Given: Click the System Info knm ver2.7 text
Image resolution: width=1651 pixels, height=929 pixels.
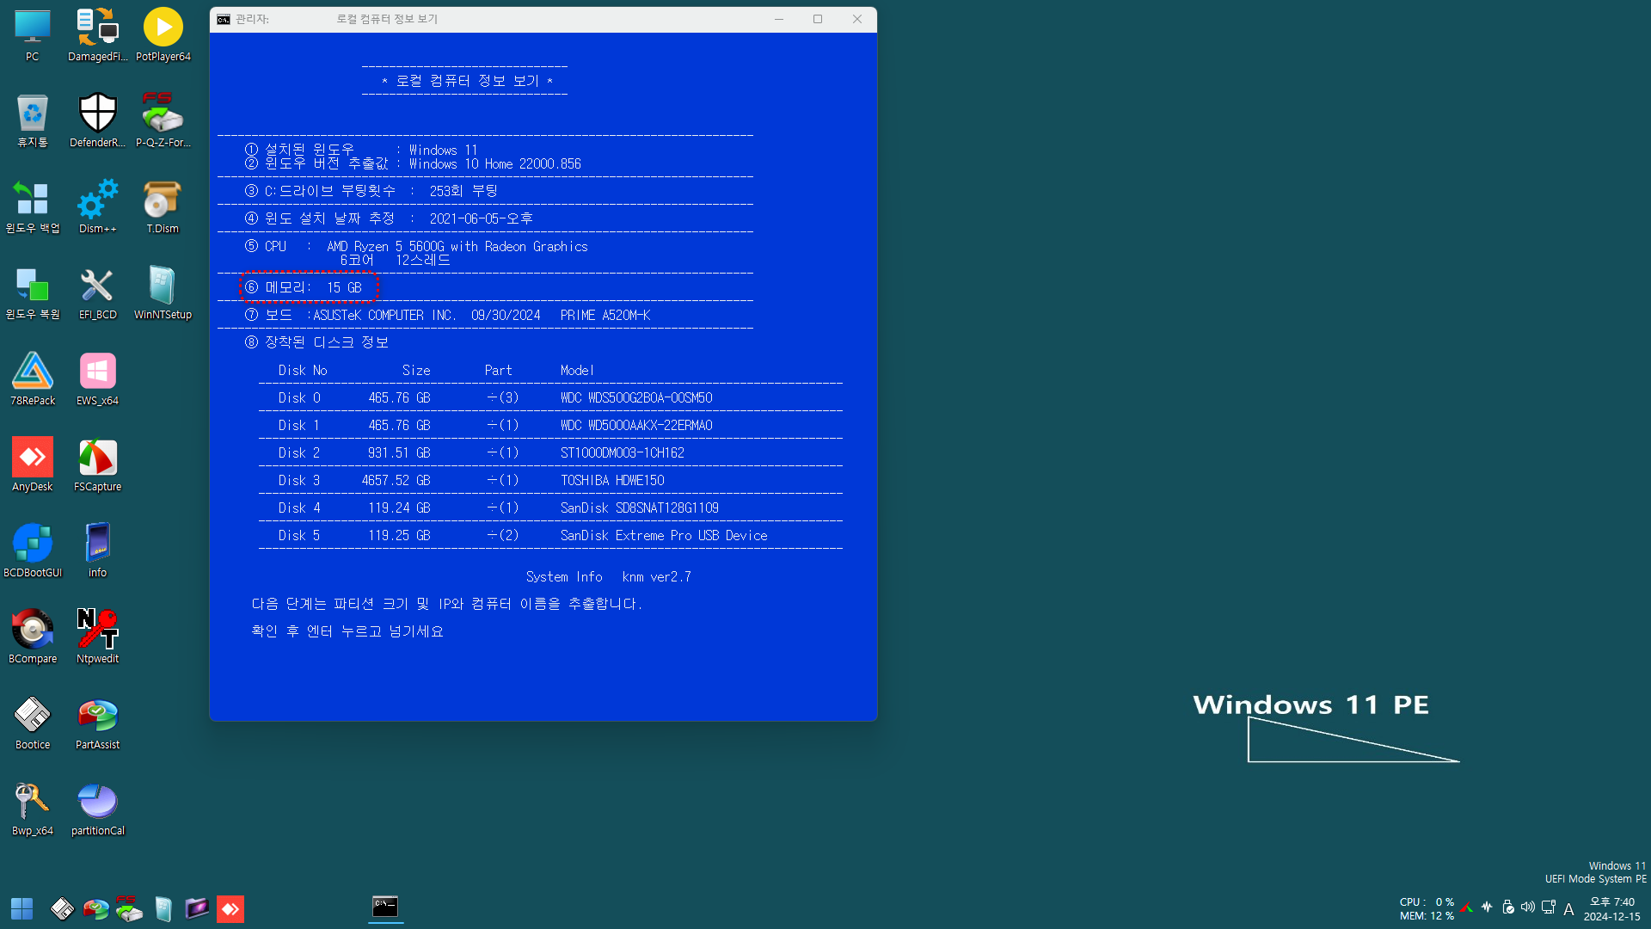Looking at the screenshot, I should [x=609, y=577].
